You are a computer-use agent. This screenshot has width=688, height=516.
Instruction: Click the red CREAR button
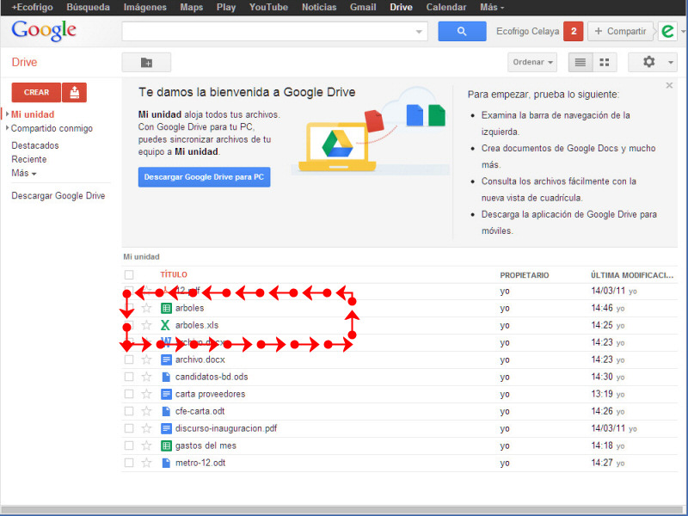click(x=36, y=93)
